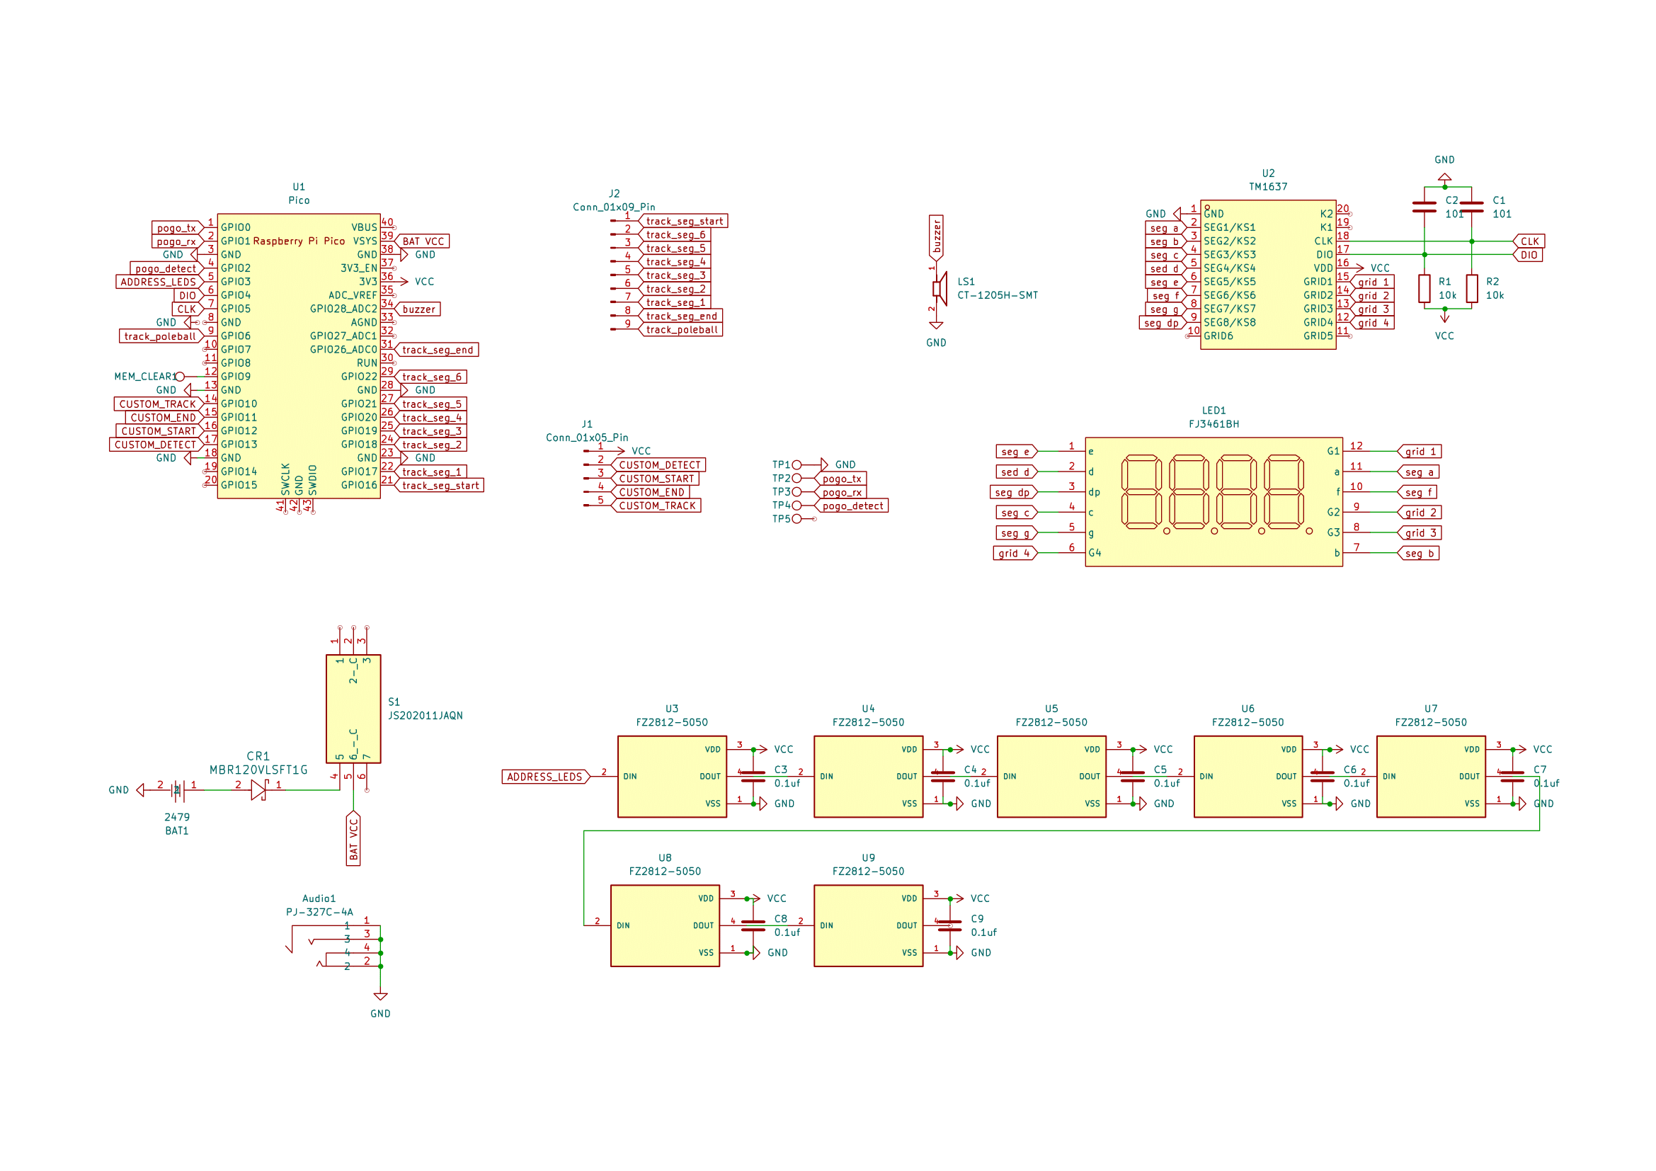Select capacitor C1 near the TM1637

pyautogui.click(x=1471, y=207)
